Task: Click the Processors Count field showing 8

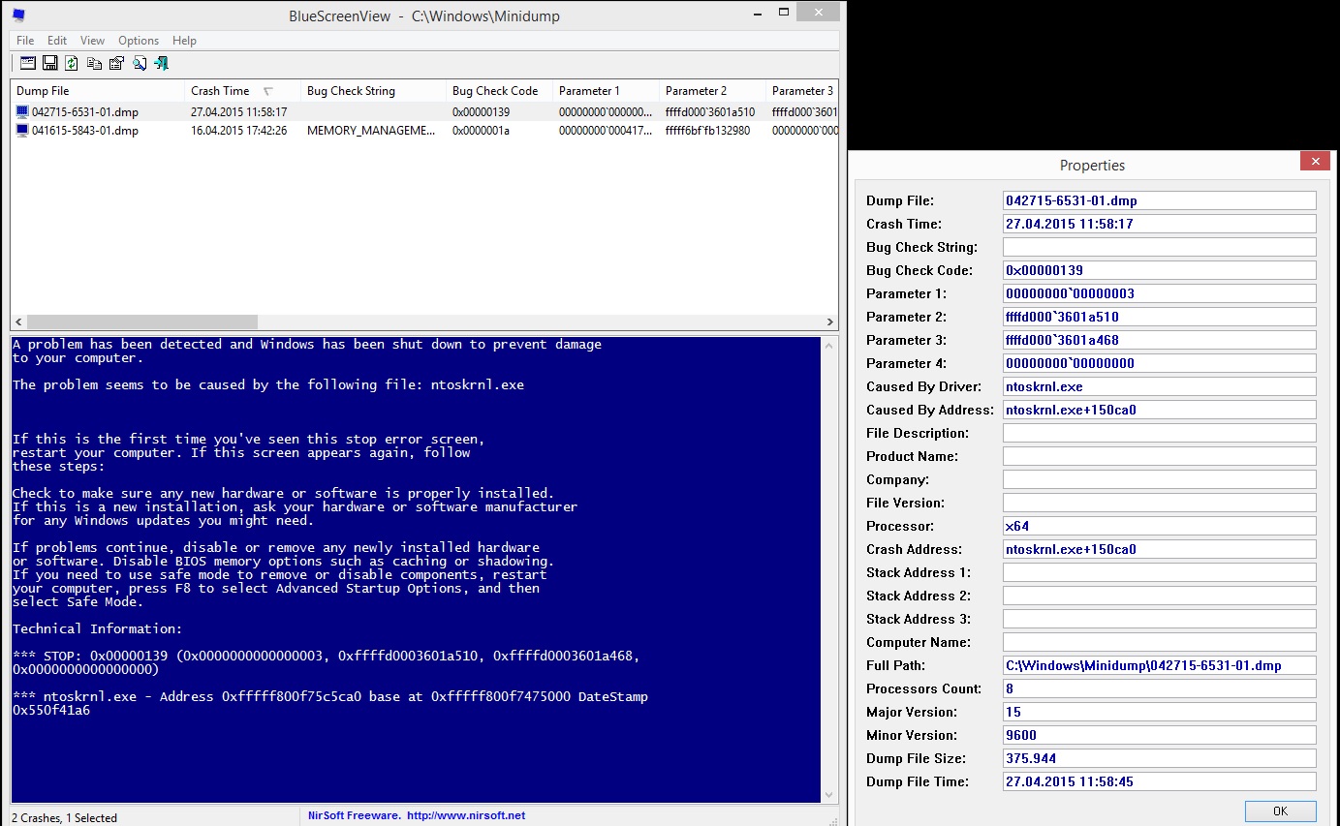Action: coord(1160,688)
